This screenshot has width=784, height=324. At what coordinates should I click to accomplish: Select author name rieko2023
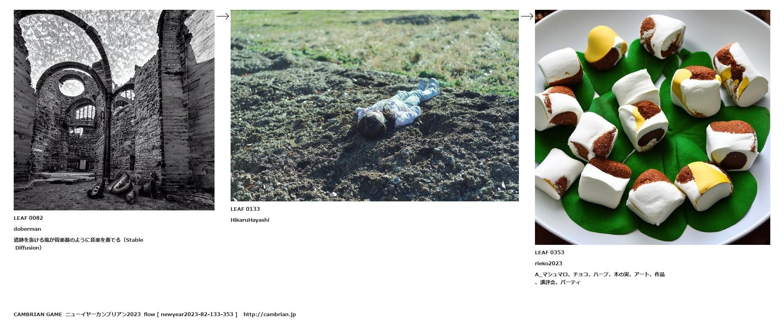click(549, 263)
